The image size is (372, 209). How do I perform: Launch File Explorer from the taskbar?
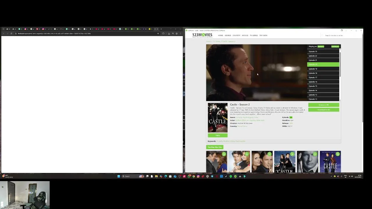(x=156, y=176)
